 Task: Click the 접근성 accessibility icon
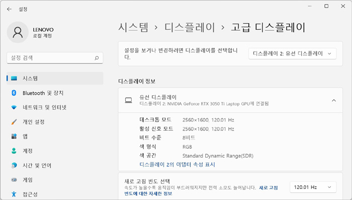click(x=14, y=194)
